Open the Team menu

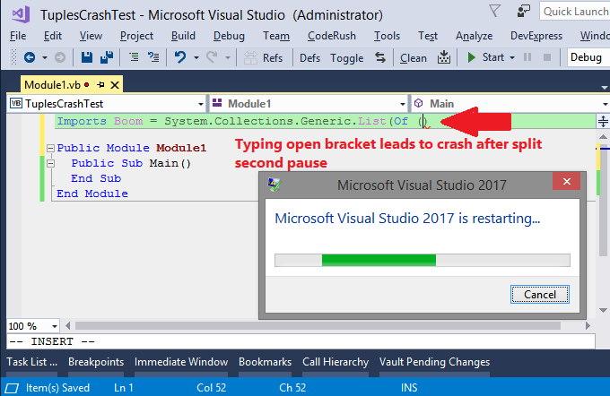pos(276,36)
